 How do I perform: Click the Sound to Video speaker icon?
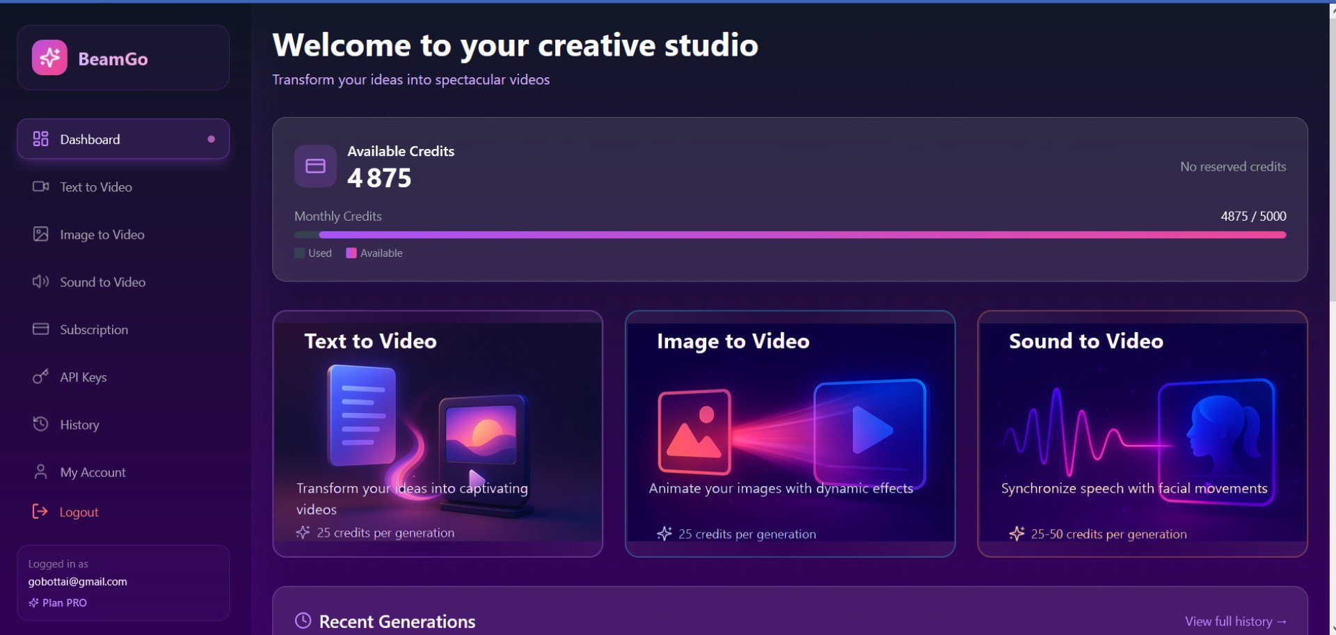click(x=41, y=282)
